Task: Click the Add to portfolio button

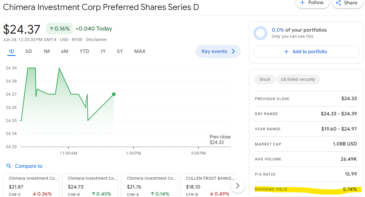Action: [x=306, y=52]
